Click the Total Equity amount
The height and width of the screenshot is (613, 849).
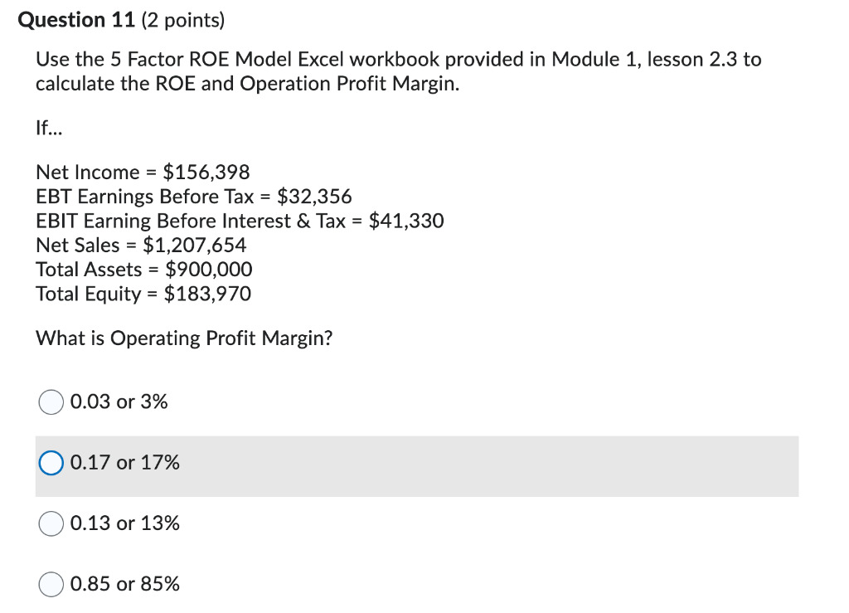point(143,294)
